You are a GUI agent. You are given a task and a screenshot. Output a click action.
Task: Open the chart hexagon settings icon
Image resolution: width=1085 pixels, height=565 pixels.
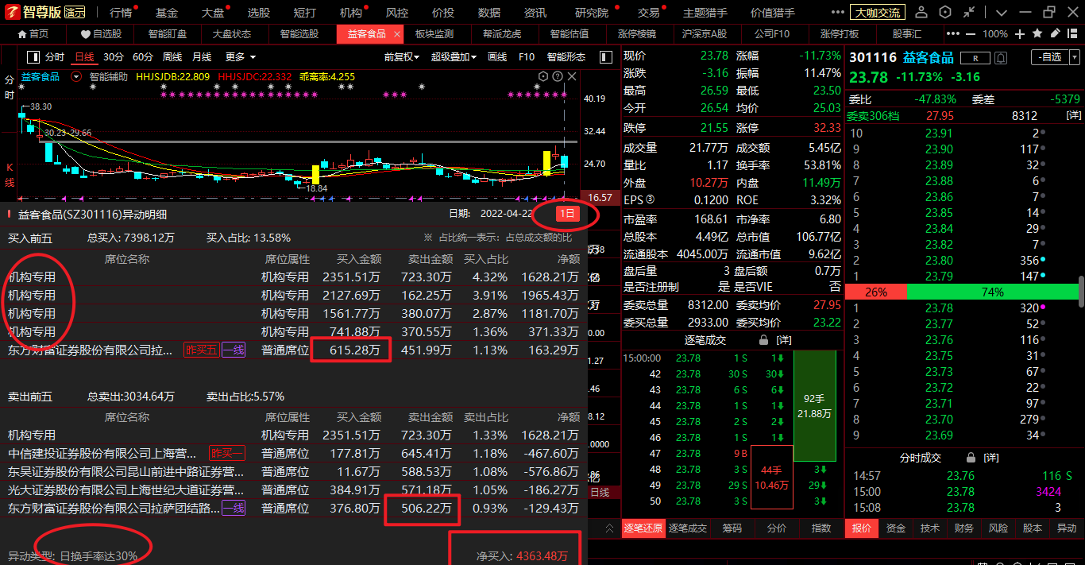pyautogui.click(x=543, y=76)
